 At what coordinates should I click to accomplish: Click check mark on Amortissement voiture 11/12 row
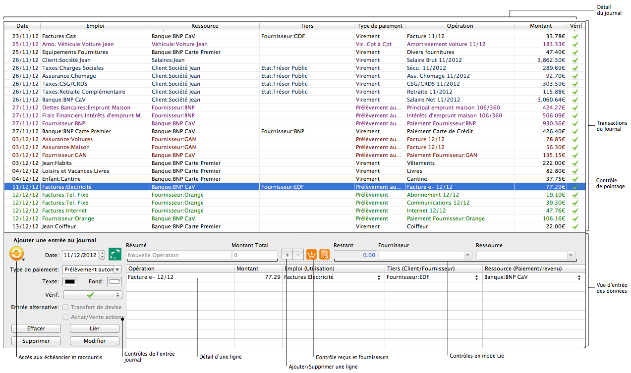tap(575, 44)
